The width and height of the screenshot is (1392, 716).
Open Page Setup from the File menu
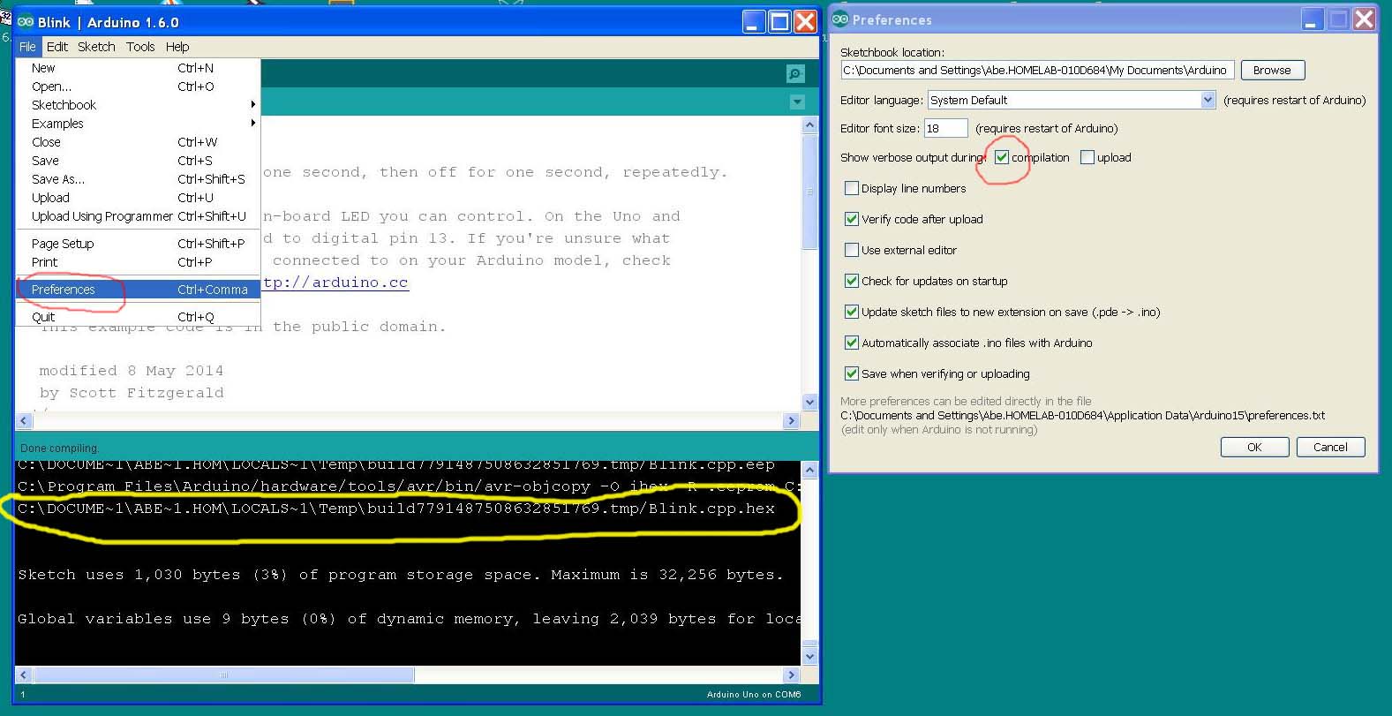[138, 244]
